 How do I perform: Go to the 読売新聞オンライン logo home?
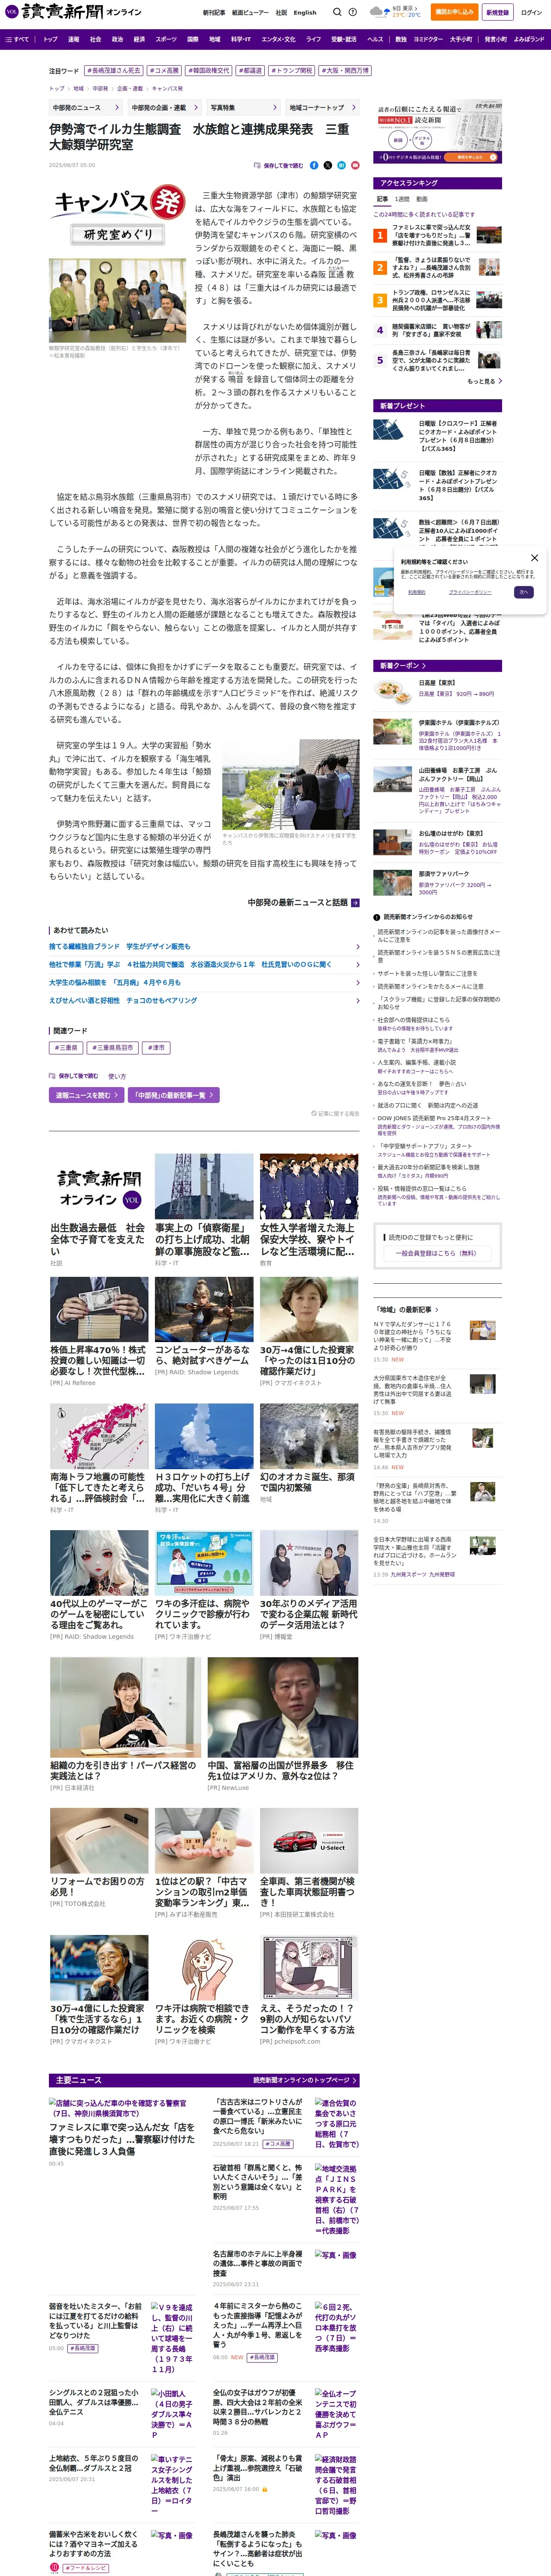(x=74, y=12)
